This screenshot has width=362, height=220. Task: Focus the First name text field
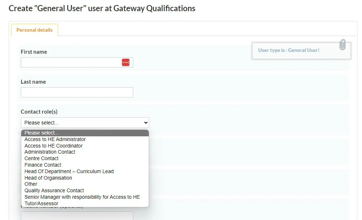click(x=71, y=62)
